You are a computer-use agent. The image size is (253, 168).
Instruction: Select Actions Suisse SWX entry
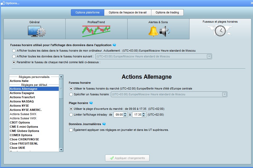click(34, 114)
